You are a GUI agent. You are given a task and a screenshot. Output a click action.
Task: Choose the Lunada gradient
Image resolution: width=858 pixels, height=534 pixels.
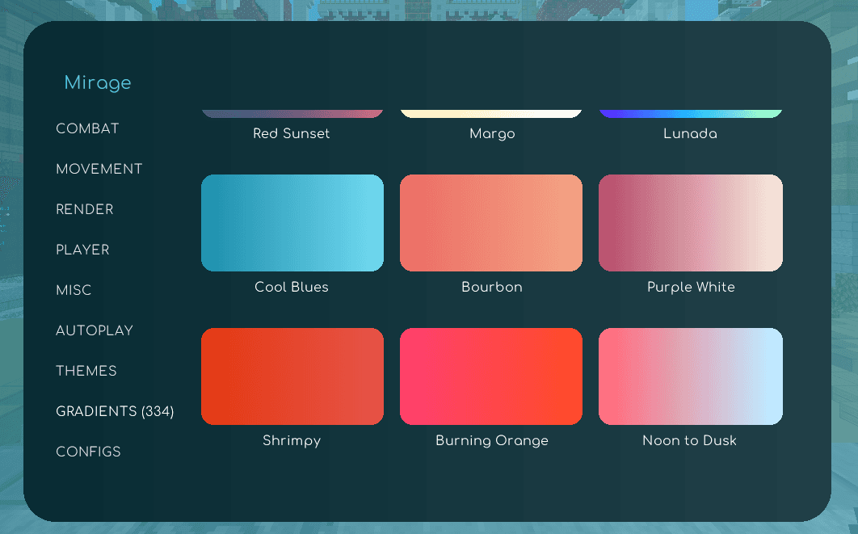(x=690, y=111)
